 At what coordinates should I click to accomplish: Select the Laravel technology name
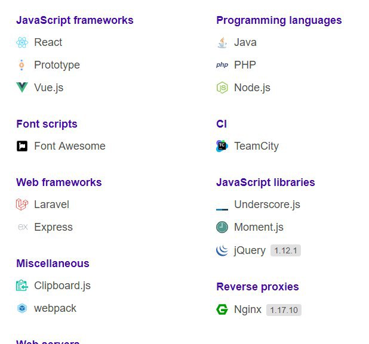tap(52, 204)
